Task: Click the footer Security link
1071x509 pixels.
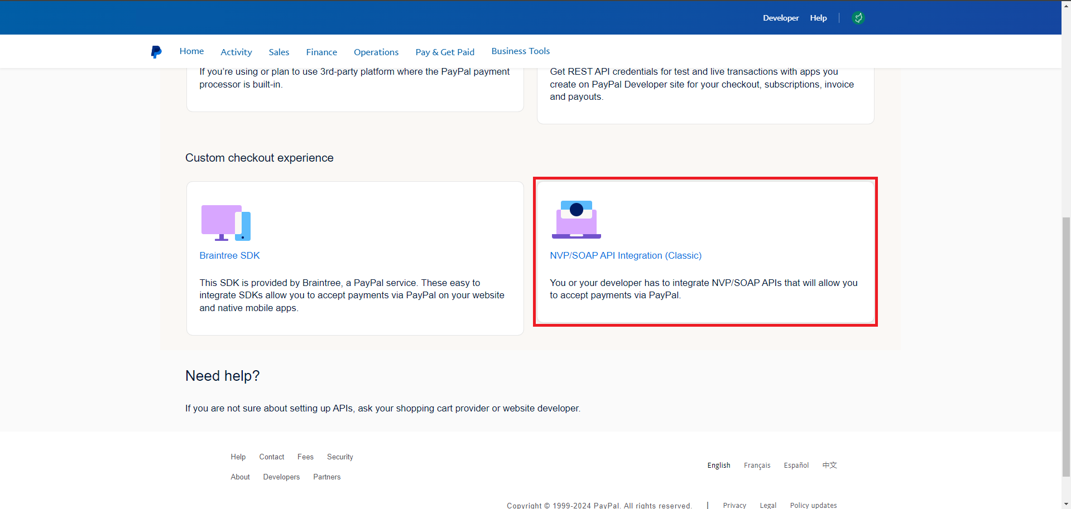Action: 340,457
